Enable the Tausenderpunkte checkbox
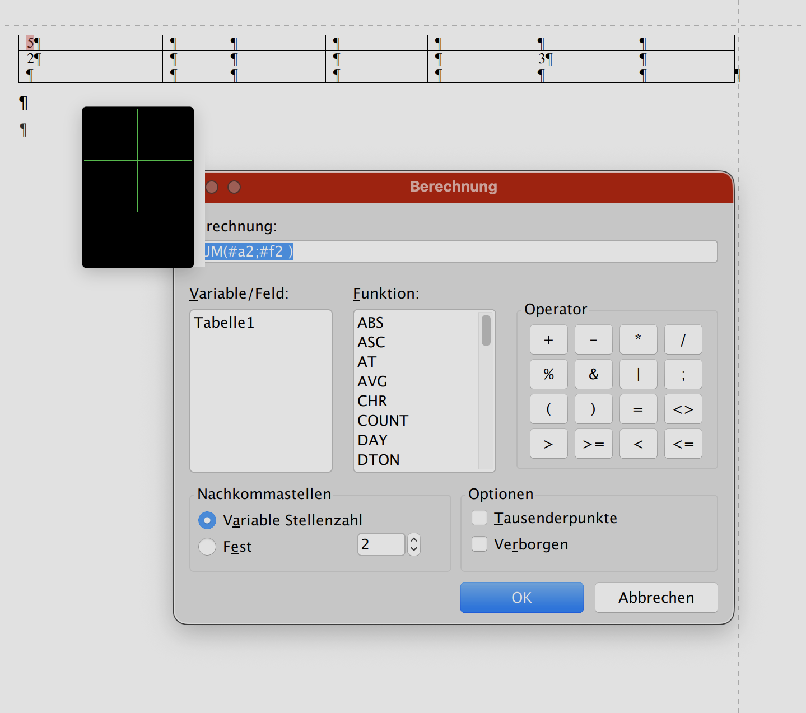Screen dimensions: 806x713 [x=479, y=518]
